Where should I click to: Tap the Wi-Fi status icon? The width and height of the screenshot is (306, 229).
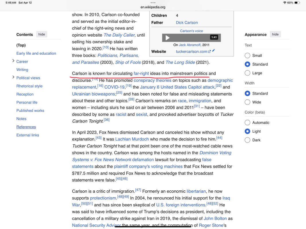pos(285,3)
